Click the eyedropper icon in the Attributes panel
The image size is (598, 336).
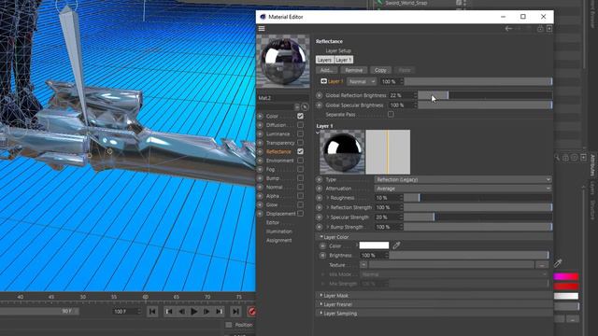558,263
